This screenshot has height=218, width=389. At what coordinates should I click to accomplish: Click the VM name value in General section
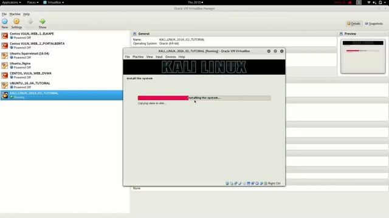(x=182, y=39)
